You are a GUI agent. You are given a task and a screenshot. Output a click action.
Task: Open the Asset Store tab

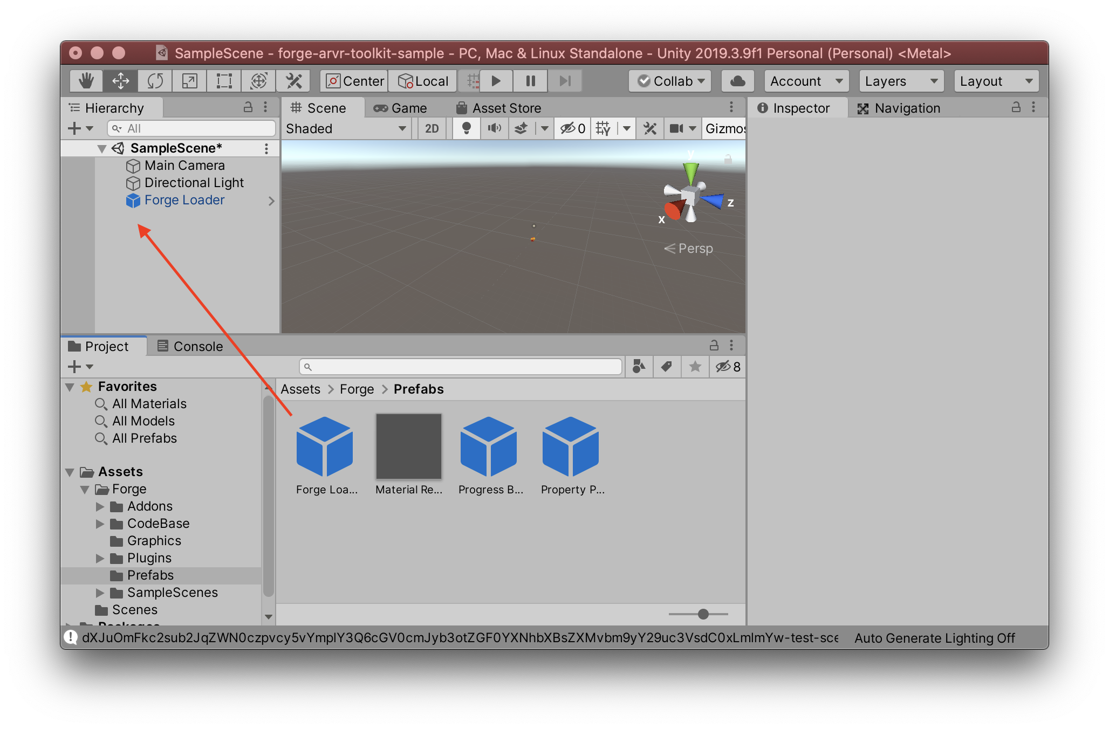499,108
